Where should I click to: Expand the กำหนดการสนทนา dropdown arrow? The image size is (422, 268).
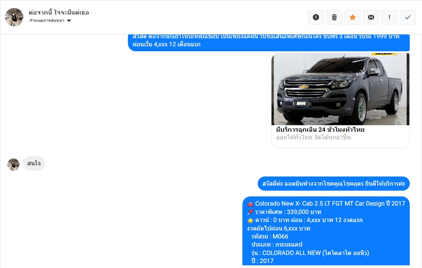pyautogui.click(x=69, y=21)
